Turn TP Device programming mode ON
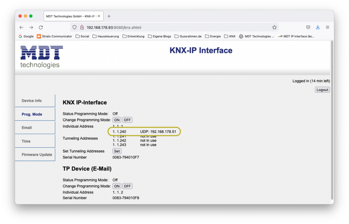 tap(117, 186)
